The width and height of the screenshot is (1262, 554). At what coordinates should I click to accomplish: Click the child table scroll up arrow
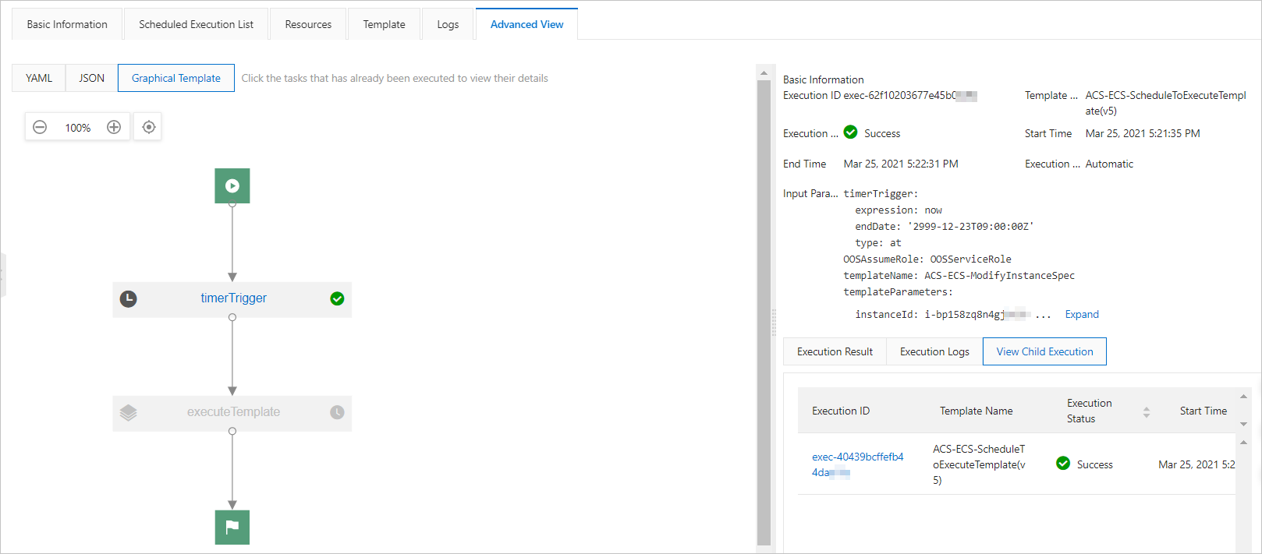pos(1244,442)
